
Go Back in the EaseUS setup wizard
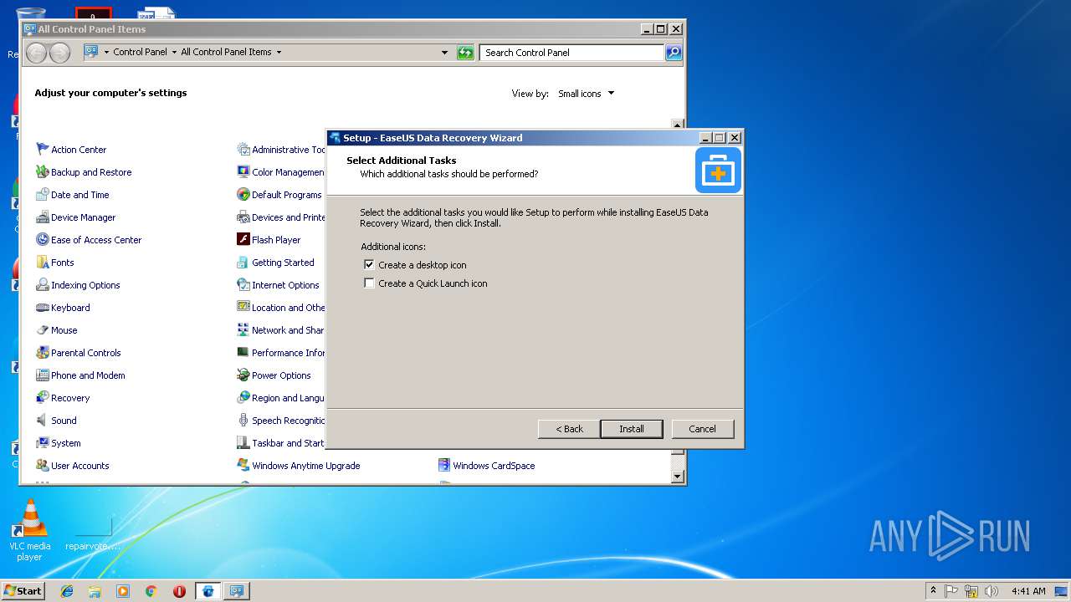pyautogui.click(x=569, y=429)
